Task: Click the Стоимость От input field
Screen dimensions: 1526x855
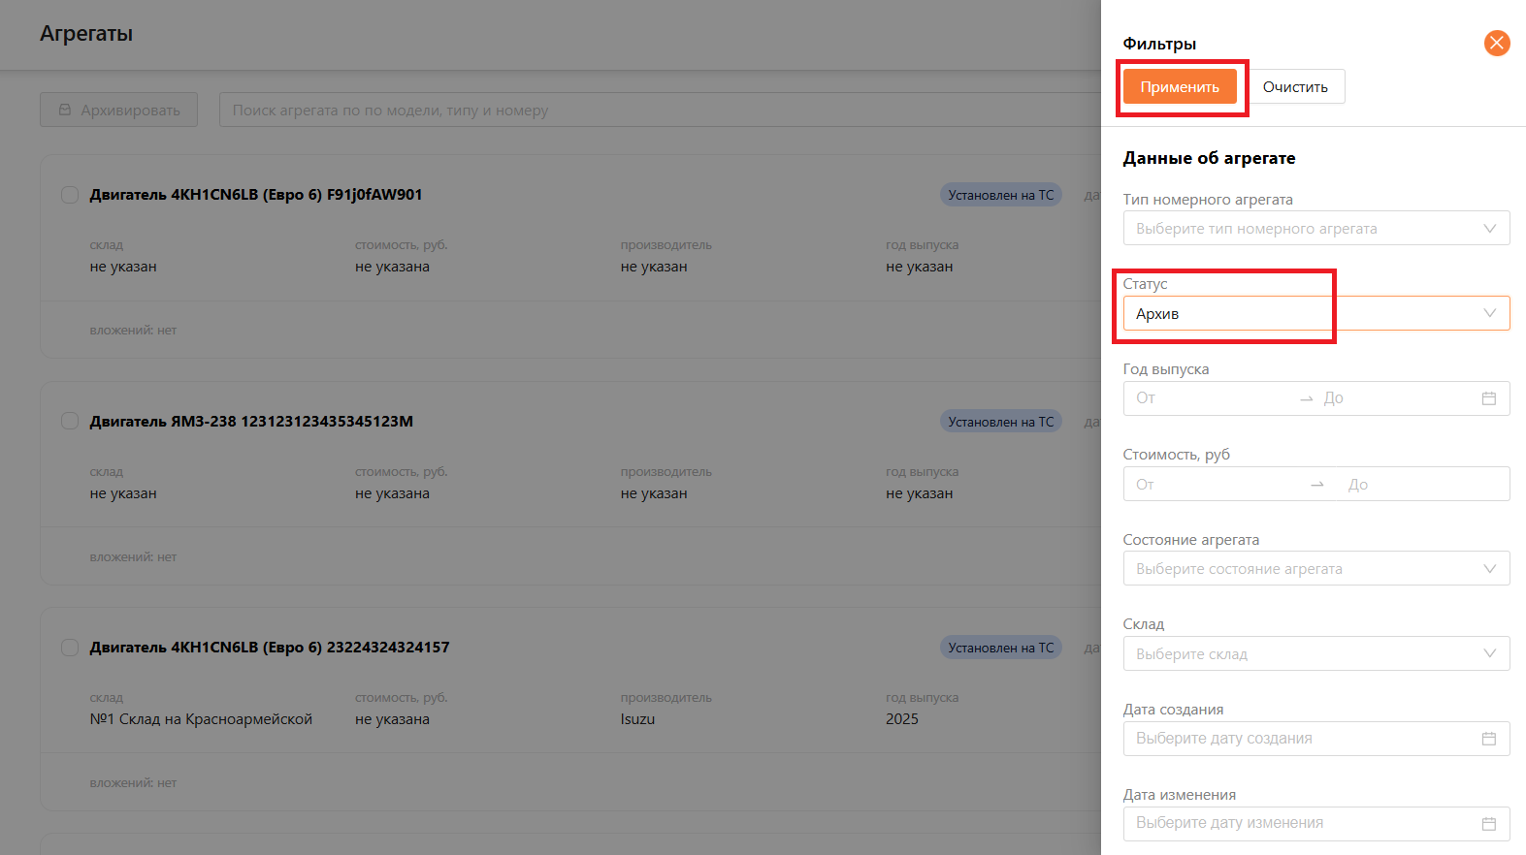Action: point(1213,484)
